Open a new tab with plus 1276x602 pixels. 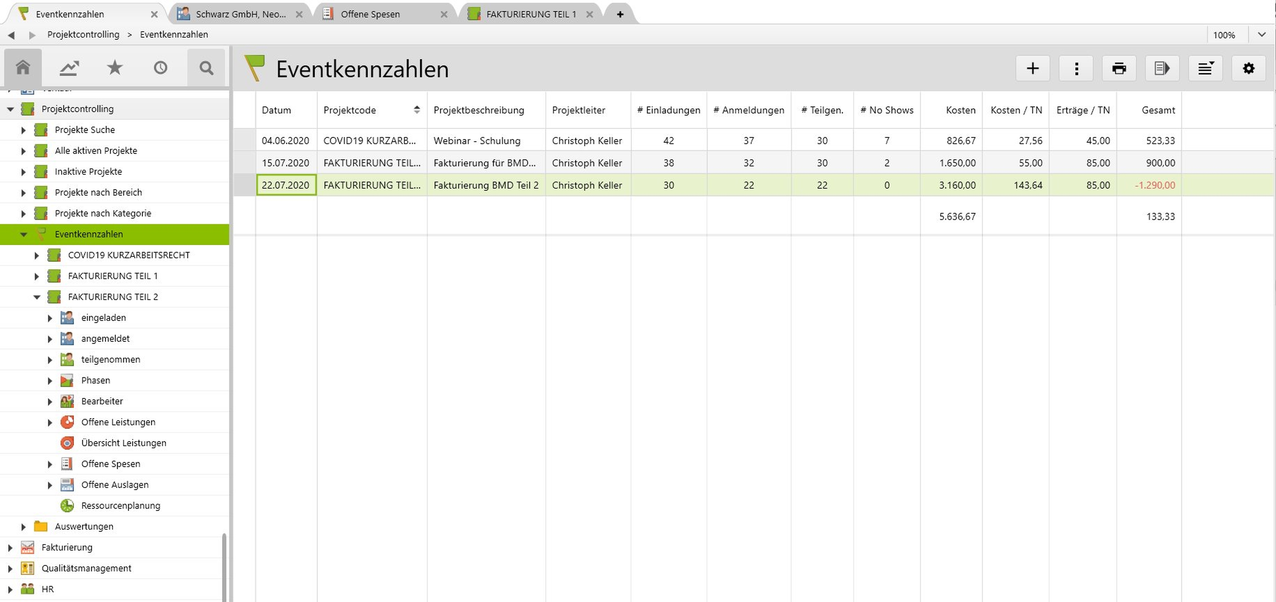[620, 14]
